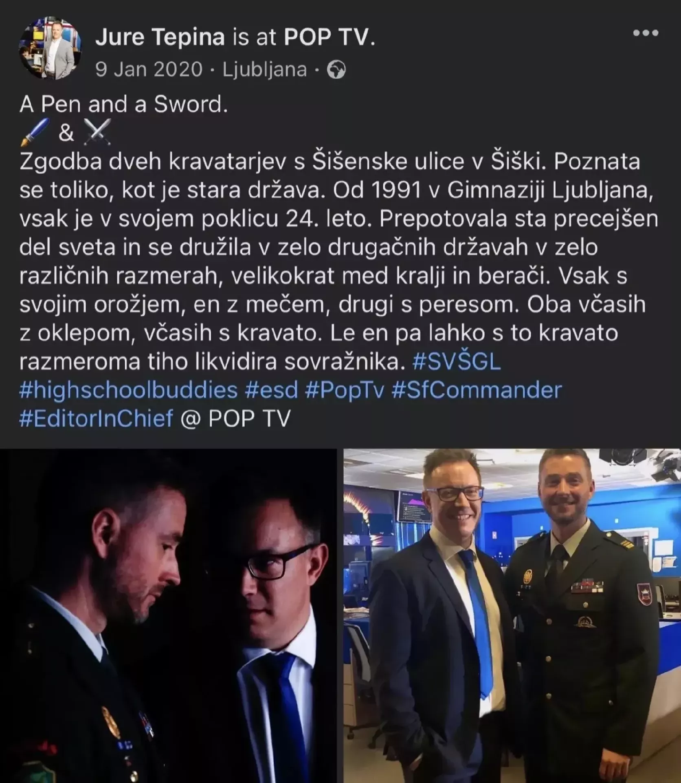
Task: Open the #PopTv hashtag
Action: point(345,390)
